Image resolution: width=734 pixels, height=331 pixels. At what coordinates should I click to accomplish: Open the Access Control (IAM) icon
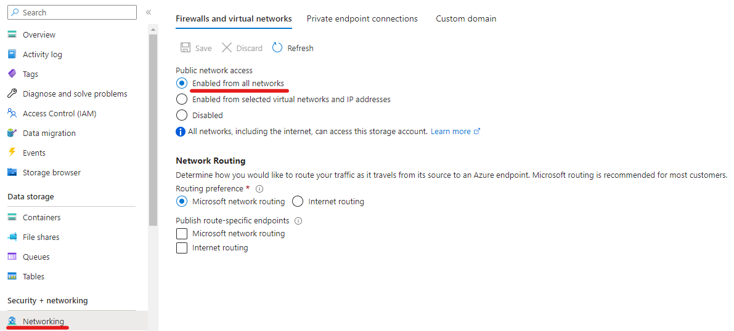(12, 113)
